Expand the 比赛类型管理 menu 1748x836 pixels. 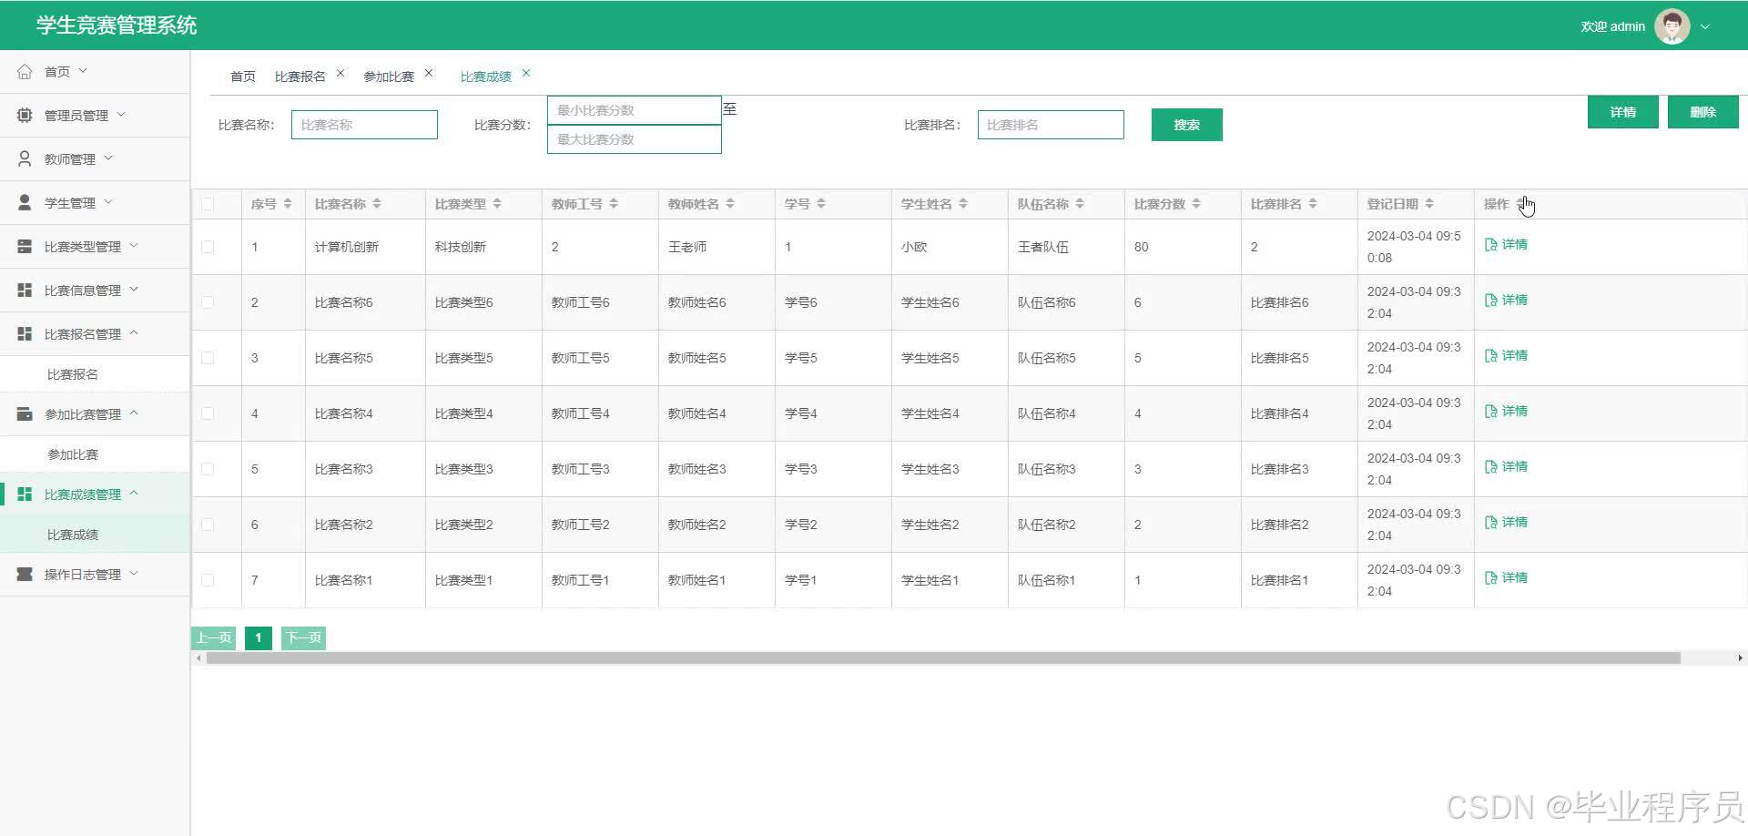[134, 245]
